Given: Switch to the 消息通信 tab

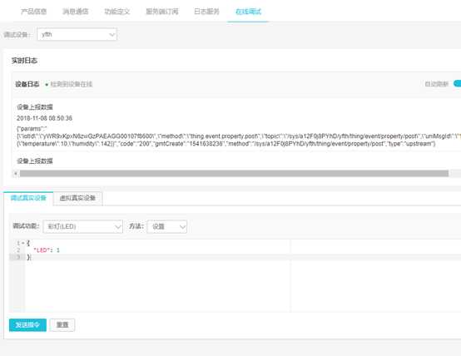Looking at the screenshot, I should [x=76, y=12].
